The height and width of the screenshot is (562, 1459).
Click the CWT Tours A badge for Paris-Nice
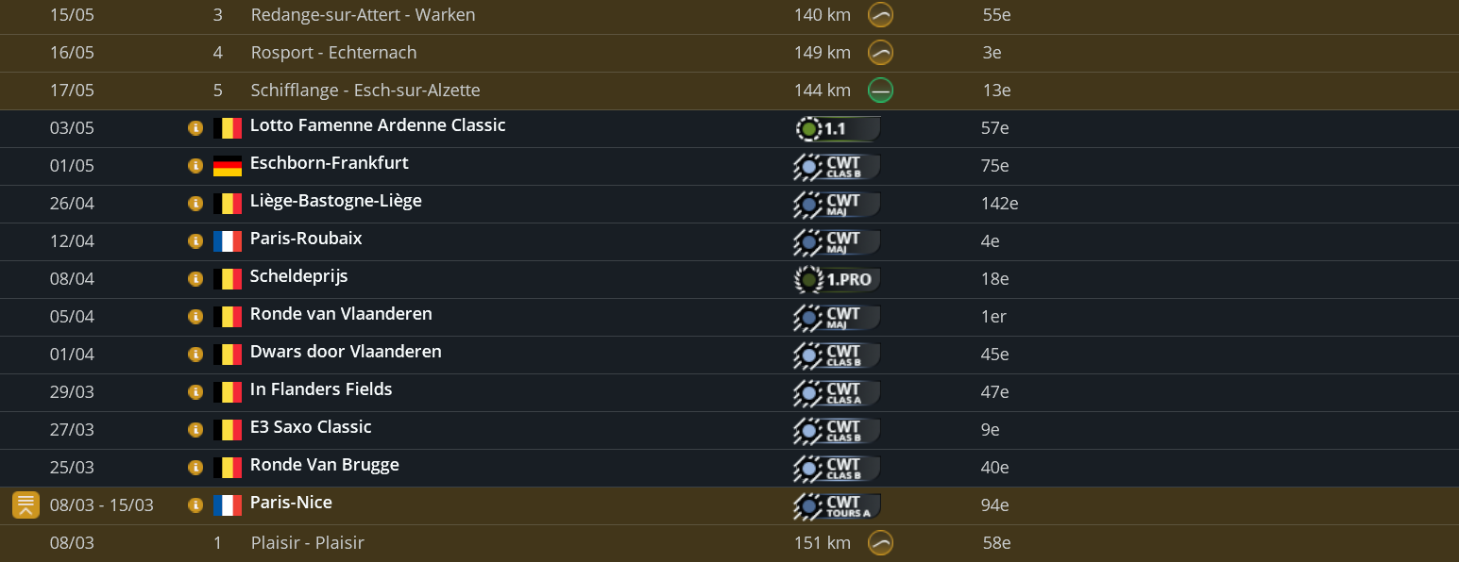click(x=838, y=506)
